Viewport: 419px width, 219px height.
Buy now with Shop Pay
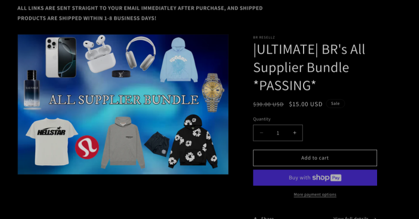[x=315, y=178]
